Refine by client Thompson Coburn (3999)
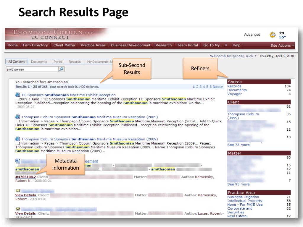This screenshot has height=227, width=303. pos(243,116)
